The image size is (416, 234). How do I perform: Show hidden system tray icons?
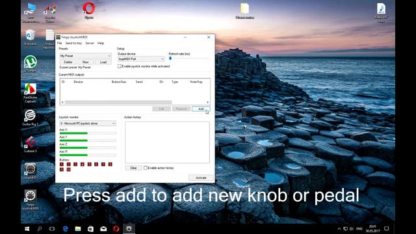pyautogui.click(x=339, y=229)
